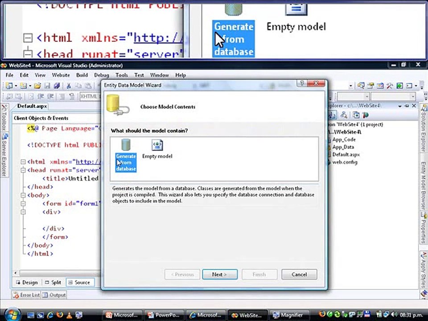Collapse the form element outline node
Image resolution: width=428 pixels, height=321 pixels.
(23, 203)
